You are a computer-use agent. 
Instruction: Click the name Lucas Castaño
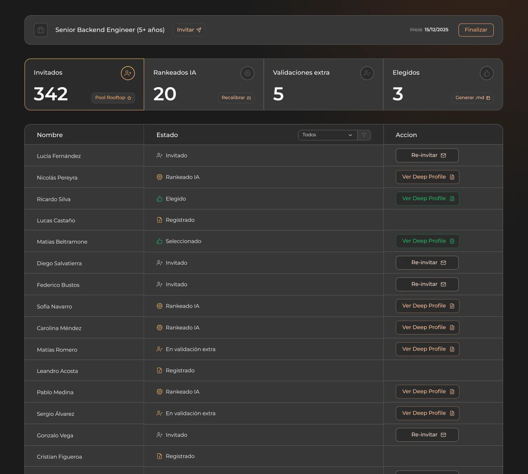click(x=56, y=220)
